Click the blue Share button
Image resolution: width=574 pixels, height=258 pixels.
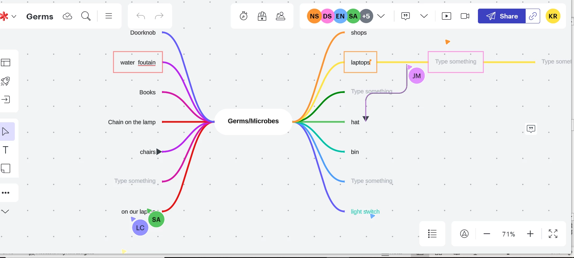pyautogui.click(x=502, y=16)
